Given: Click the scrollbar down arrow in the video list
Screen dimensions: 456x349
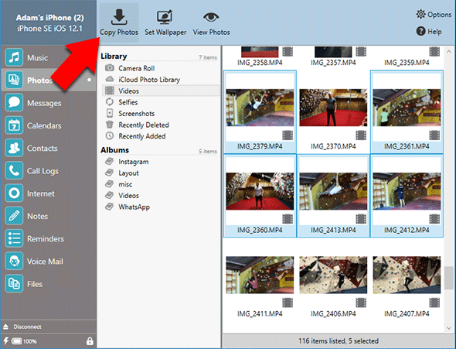Looking at the screenshot, I should tap(449, 328).
